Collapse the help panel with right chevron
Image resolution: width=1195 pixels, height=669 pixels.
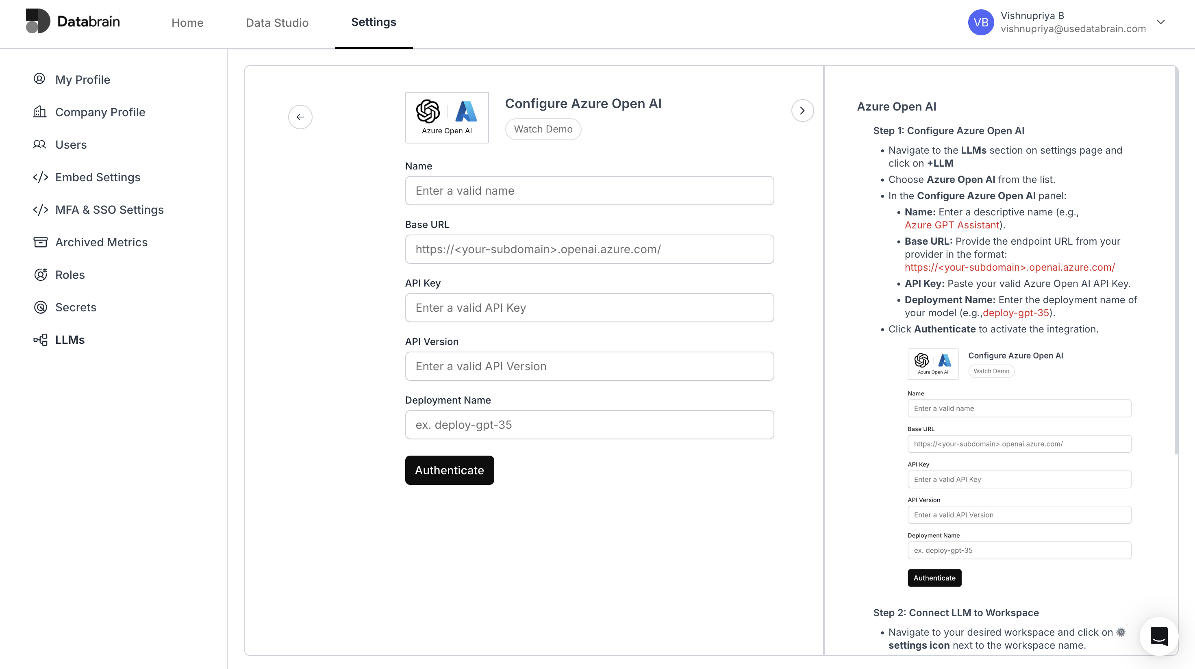coord(802,111)
